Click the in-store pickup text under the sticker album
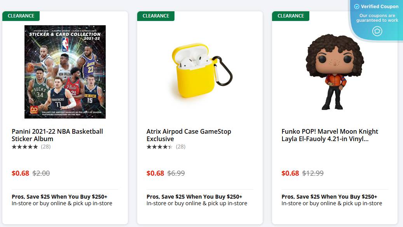This screenshot has width=403, height=227. (62, 203)
